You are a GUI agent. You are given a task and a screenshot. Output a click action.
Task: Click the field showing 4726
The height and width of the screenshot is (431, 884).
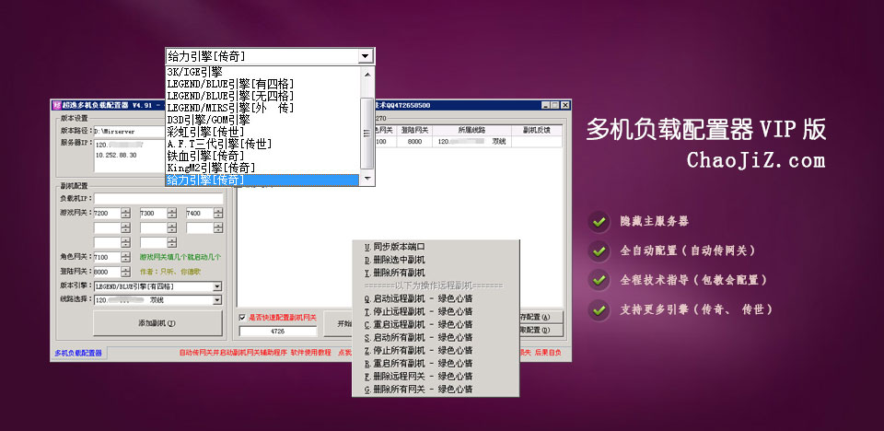278,332
